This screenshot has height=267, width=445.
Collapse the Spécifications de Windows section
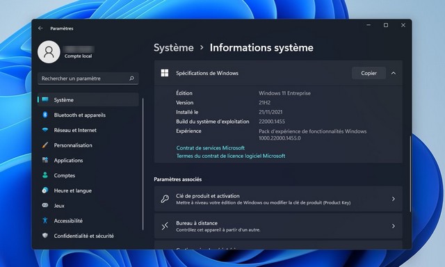point(394,73)
